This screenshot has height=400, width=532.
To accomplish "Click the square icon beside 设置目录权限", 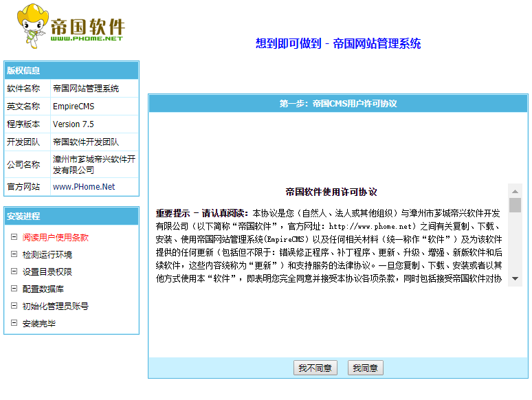I will (x=14, y=271).
